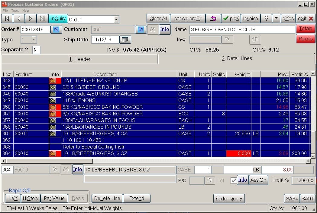Go to the previous order record
Image resolution: width=317 pixels, height=213 pixels.
click(19, 19)
